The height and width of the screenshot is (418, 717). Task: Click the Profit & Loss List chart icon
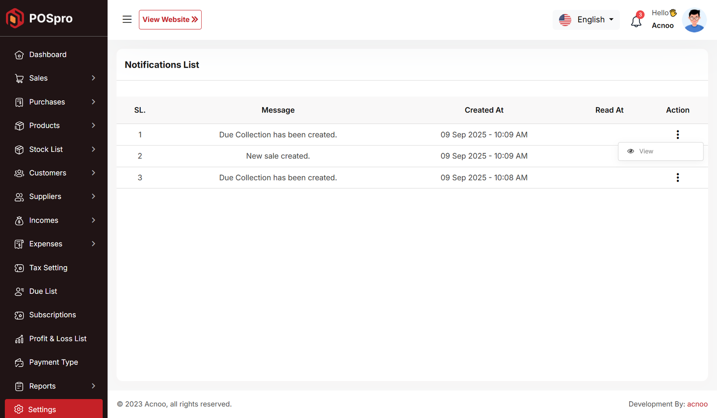click(x=19, y=339)
